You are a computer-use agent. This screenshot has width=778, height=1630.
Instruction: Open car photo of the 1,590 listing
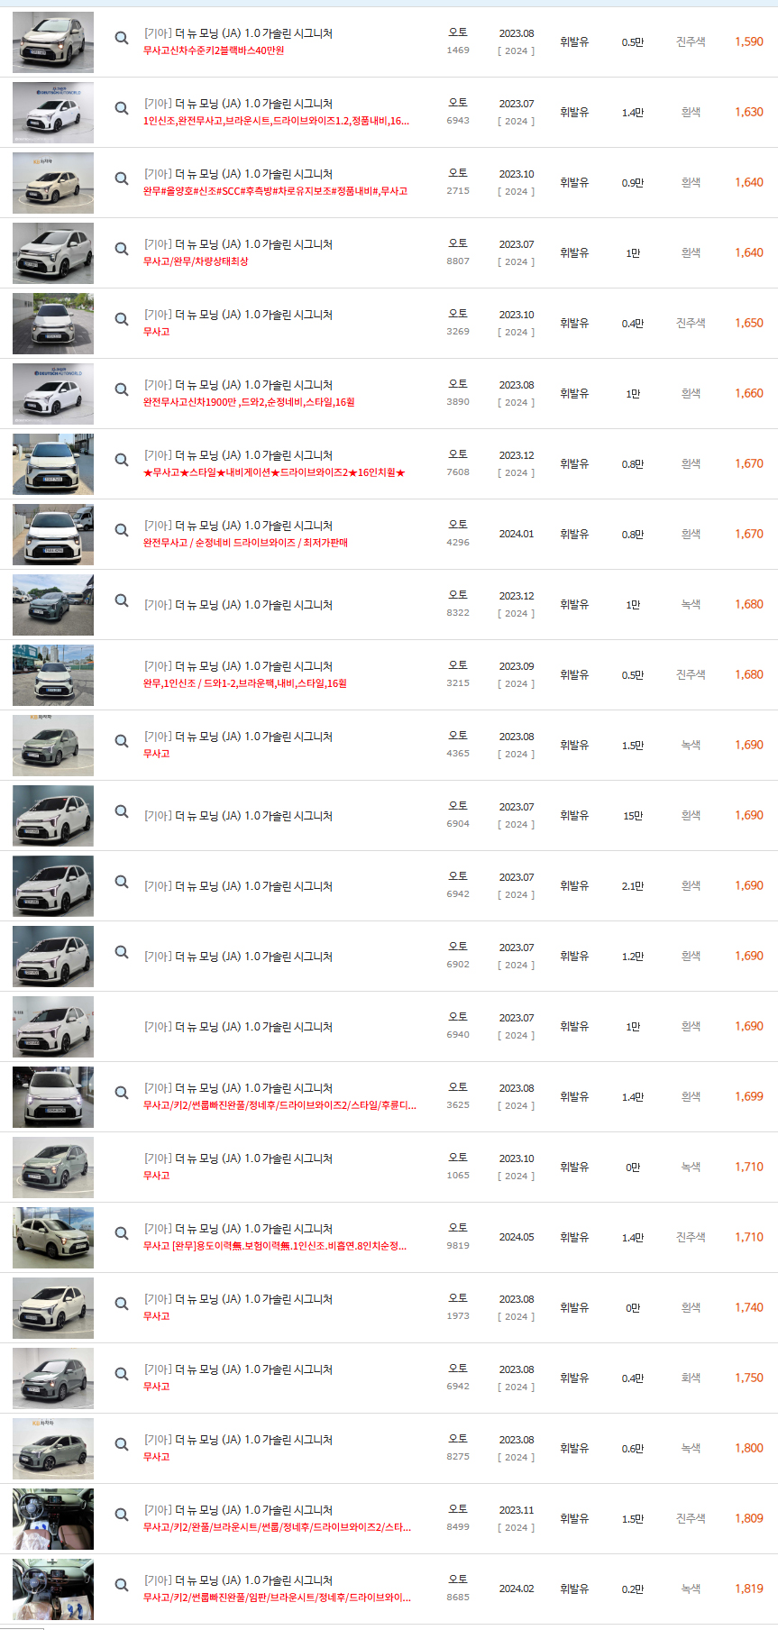(x=53, y=42)
